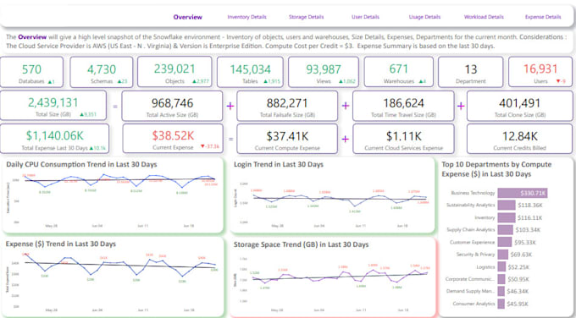Navigate to Workload Details tab
The image size is (576, 318).
484,17
